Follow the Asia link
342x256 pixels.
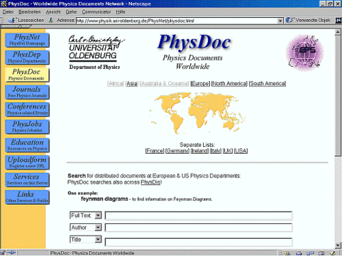pyautogui.click(x=132, y=83)
